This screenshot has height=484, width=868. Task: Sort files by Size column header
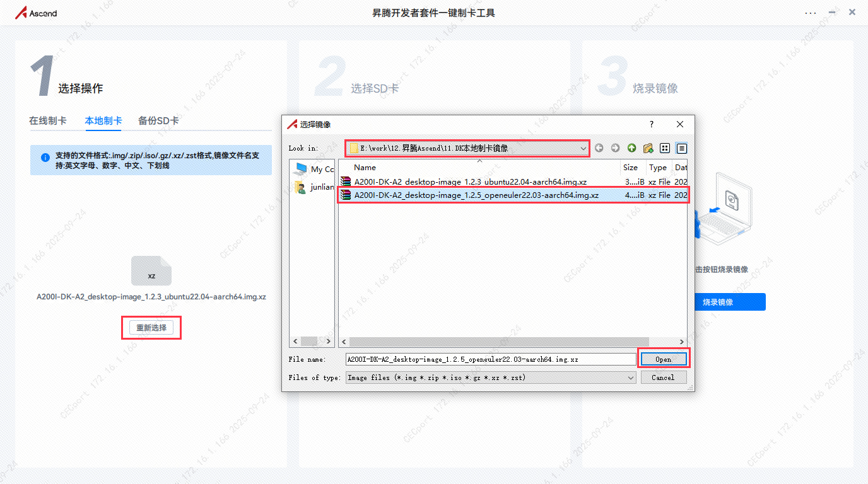click(633, 168)
